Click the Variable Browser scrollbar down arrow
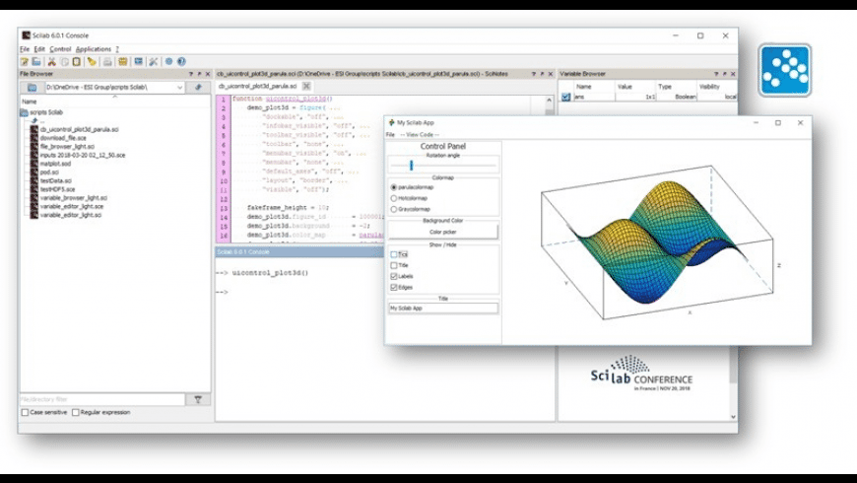The width and height of the screenshot is (857, 483). (x=733, y=417)
